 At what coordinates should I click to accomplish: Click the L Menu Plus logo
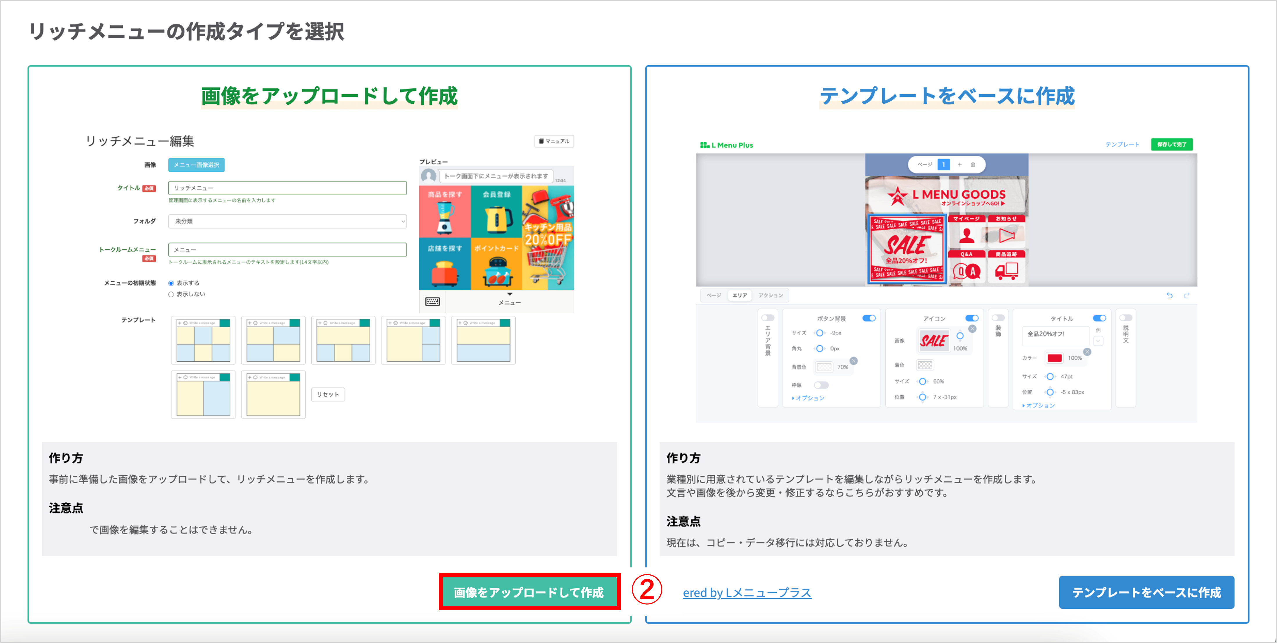point(726,145)
